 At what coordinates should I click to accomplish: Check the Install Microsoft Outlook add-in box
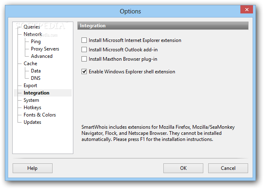(84, 50)
